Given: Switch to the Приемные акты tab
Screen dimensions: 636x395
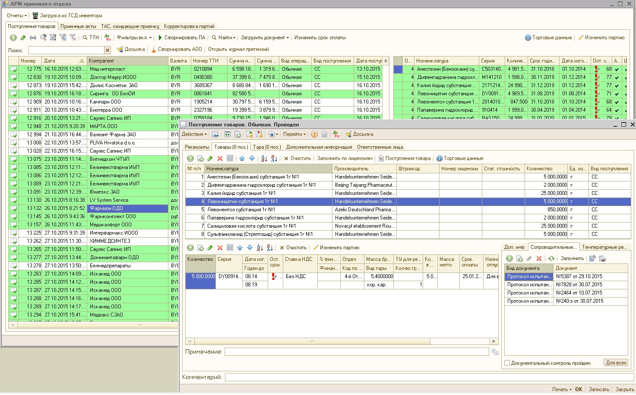Looking at the screenshot, I should (x=78, y=26).
